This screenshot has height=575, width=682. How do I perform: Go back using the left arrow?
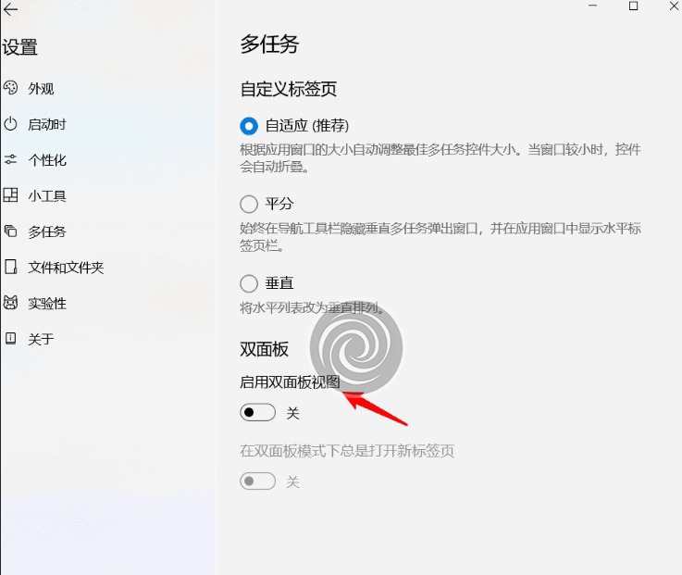[x=11, y=10]
